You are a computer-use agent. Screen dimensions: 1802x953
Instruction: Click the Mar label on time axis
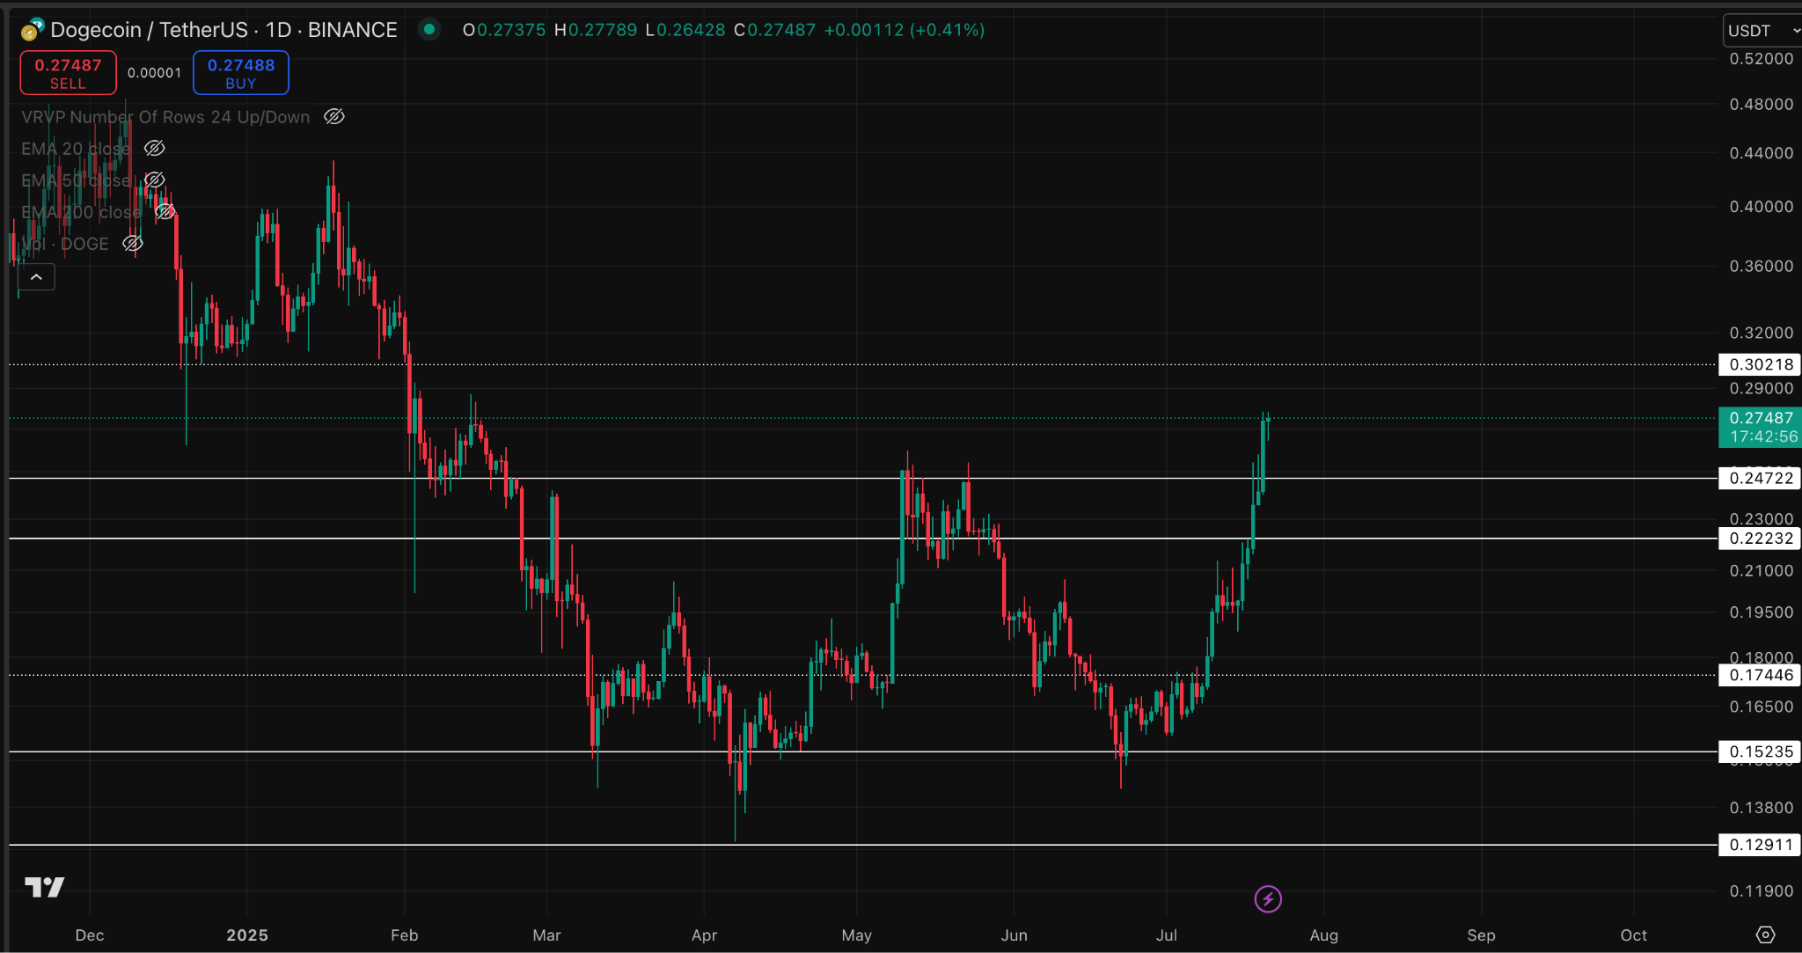[546, 935]
